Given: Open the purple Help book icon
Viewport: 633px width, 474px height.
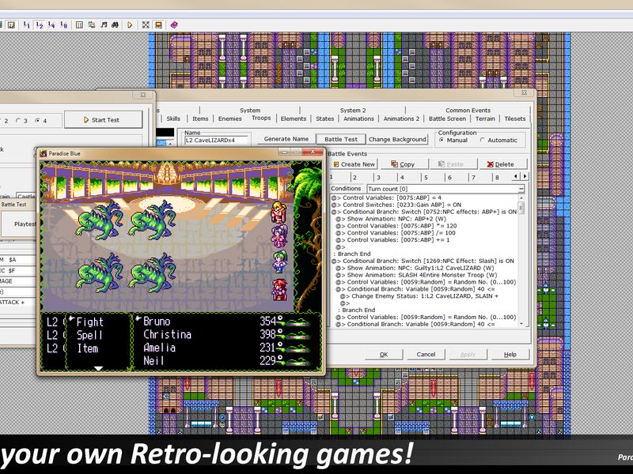Looking at the screenshot, I should coord(174,25).
